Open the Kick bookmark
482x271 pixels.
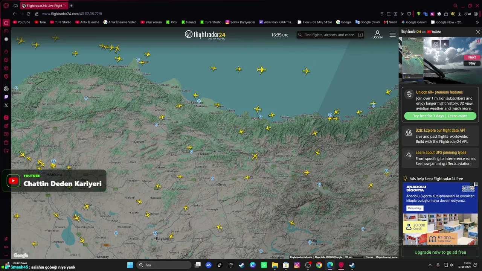pos(171,22)
